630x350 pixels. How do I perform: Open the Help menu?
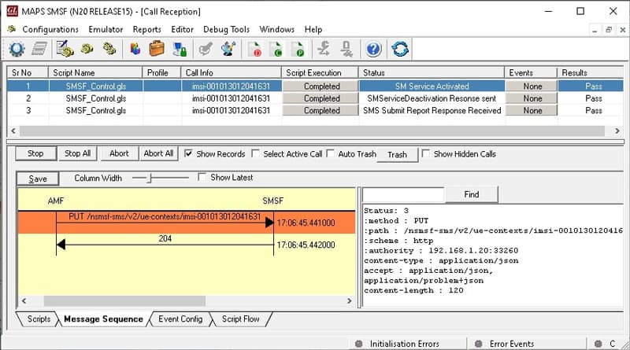[313, 29]
